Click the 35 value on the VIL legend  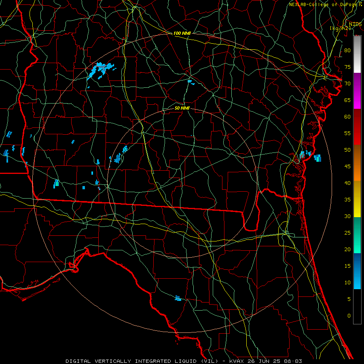click(347, 200)
